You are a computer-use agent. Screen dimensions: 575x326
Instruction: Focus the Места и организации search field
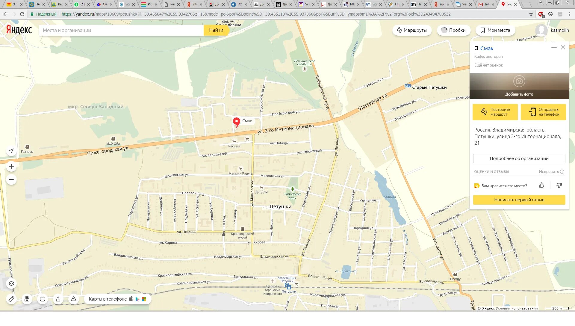(x=121, y=30)
